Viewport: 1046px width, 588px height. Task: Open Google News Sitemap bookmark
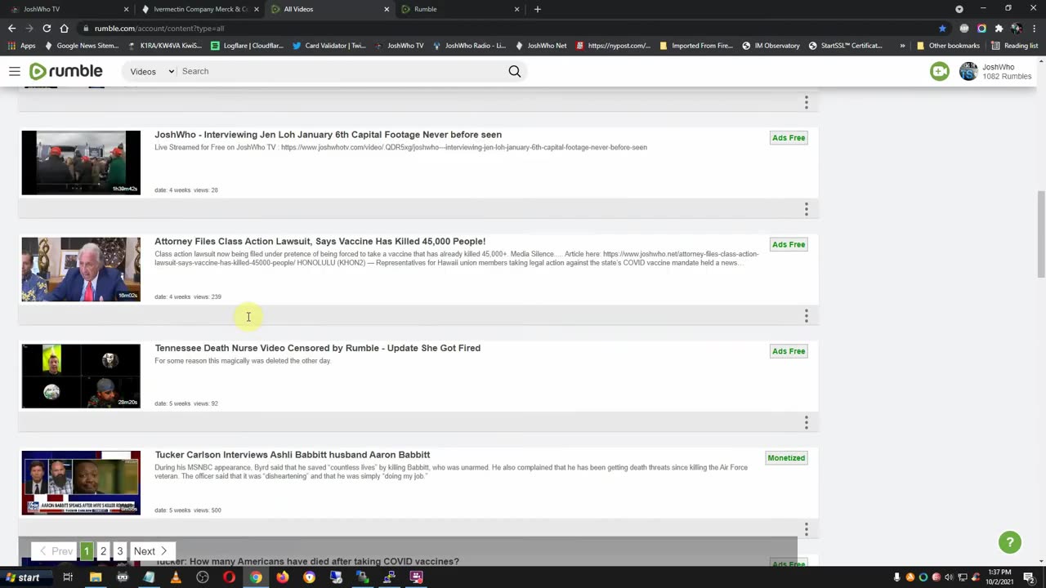coord(82,46)
